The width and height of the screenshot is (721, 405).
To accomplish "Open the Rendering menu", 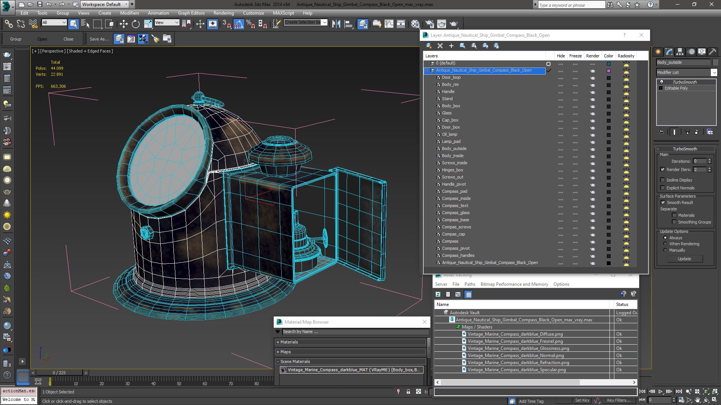I will [223, 13].
